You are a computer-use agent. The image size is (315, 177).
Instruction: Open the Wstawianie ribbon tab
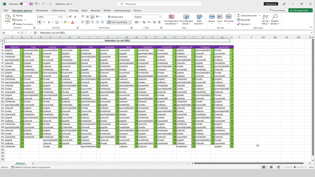click(x=42, y=10)
